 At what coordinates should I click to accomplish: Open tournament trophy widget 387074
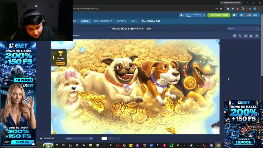click(60, 57)
